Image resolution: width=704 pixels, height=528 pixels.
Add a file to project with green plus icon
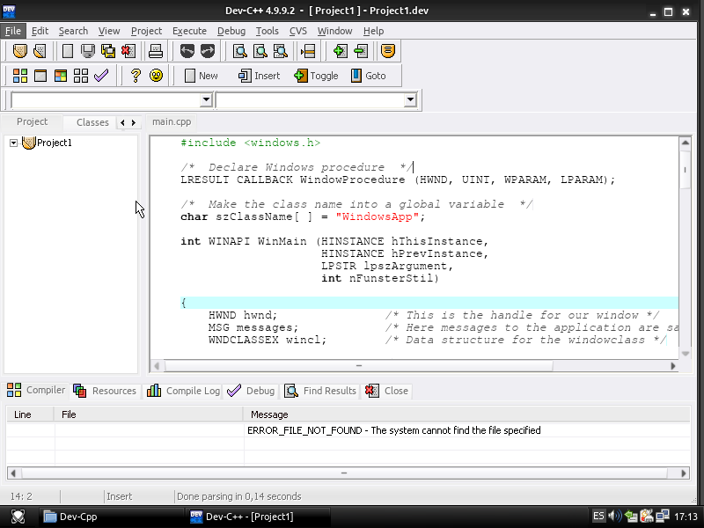point(341,51)
